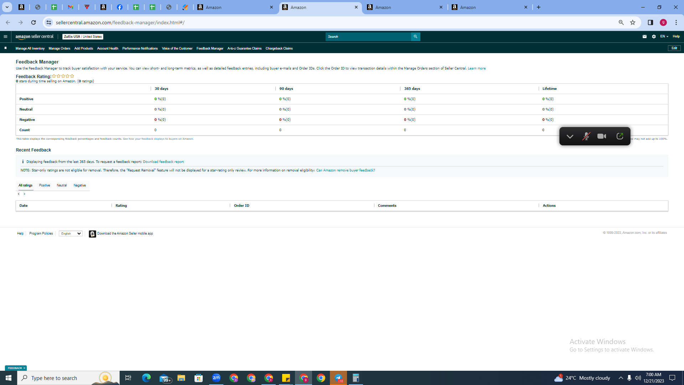This screenshot has height=385, width=684.
Task: Open Chargeback Claims
Action: (279, 48)
